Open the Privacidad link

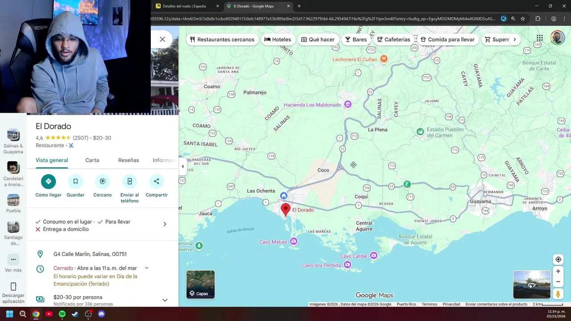pyautogui.click(x=451, y=305)
